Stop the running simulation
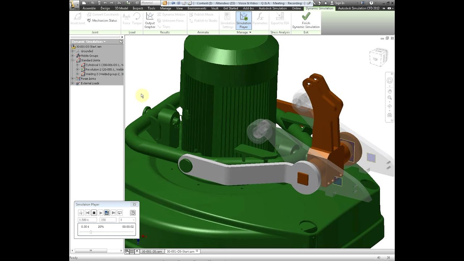Viewport: 464px width, 261px height. (94, 213)
